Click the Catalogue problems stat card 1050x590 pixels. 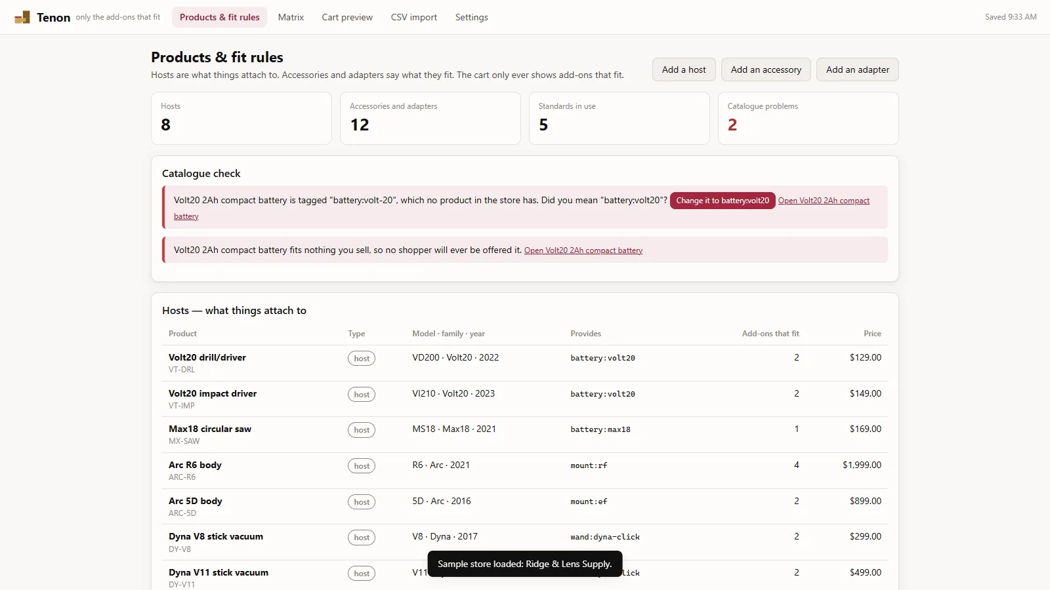(x=808, y=118)
